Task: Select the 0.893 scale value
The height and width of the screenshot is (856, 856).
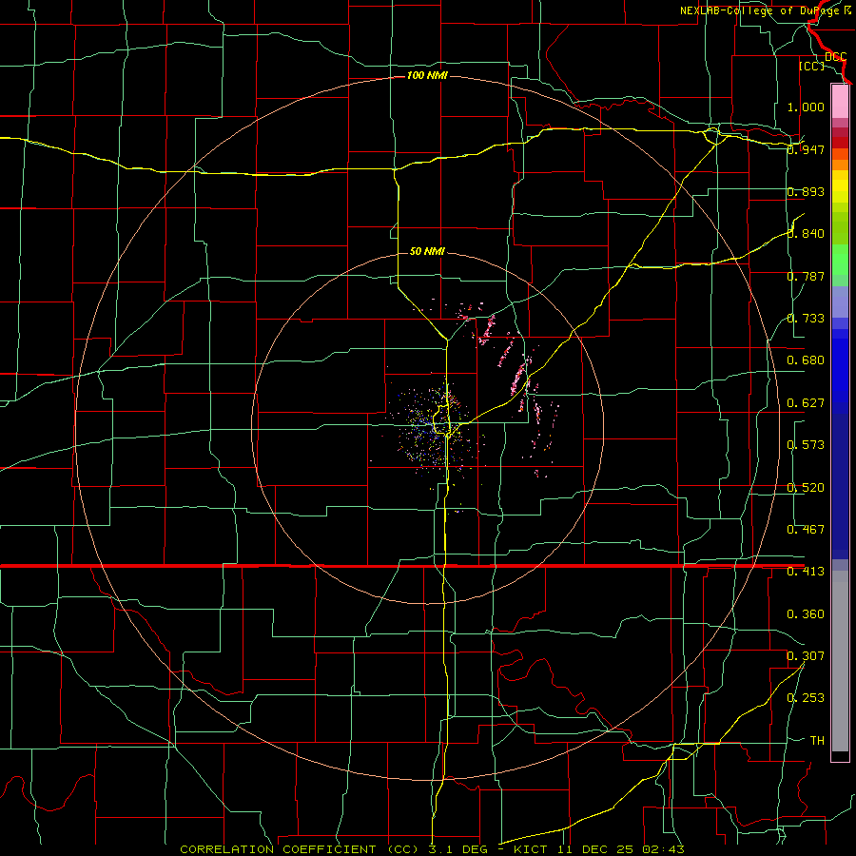Action: click(806, 191)
